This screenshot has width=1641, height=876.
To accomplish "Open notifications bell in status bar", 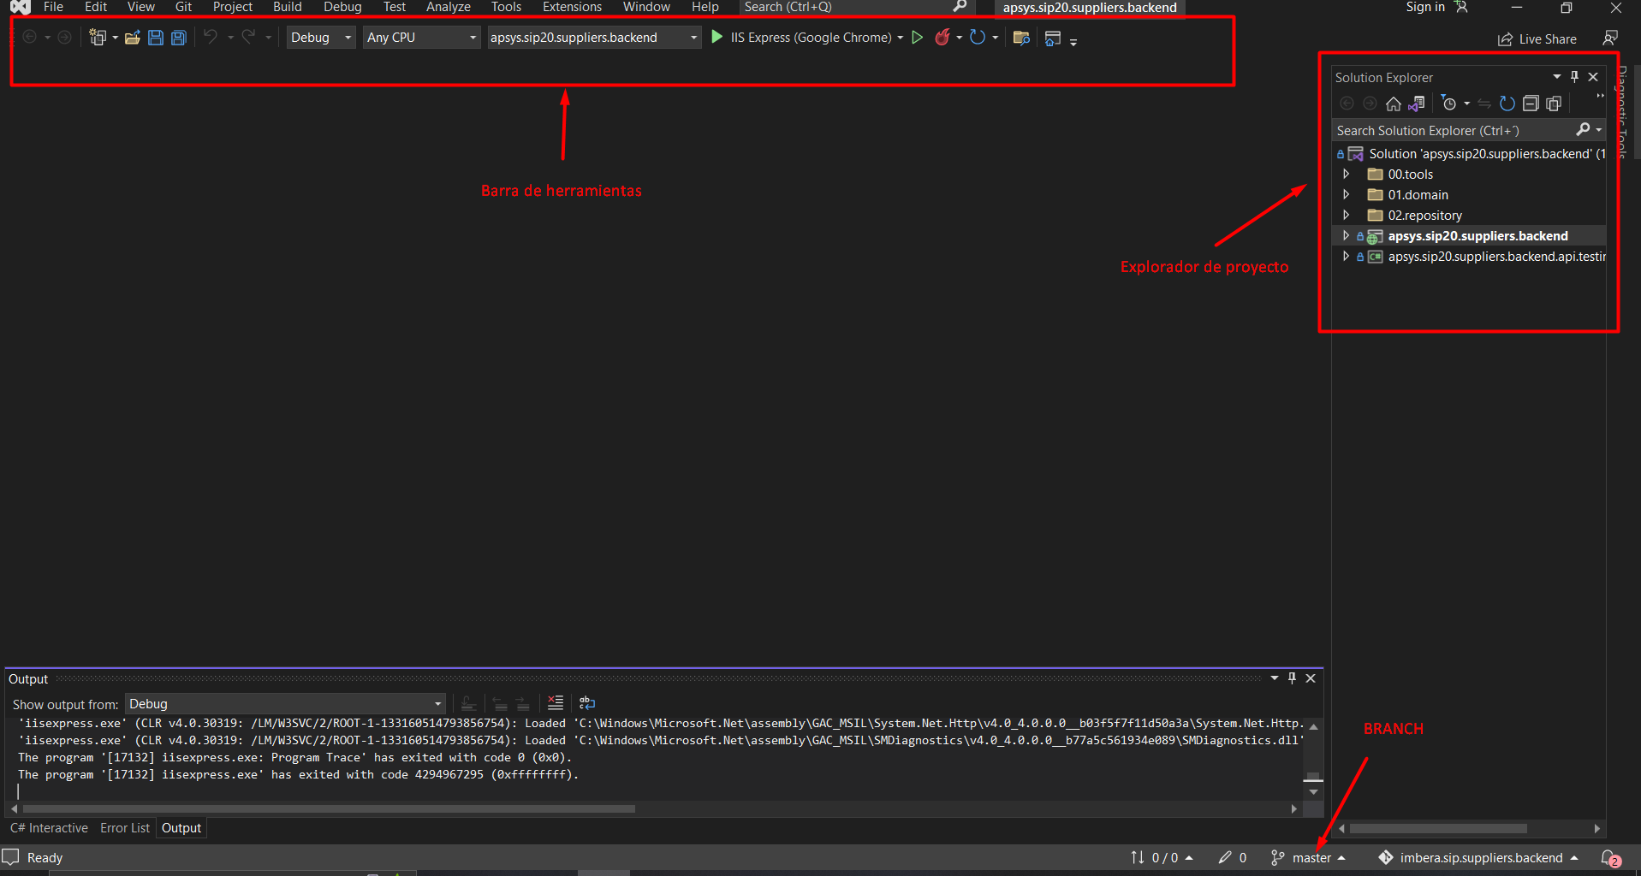I will point(1610,858).
